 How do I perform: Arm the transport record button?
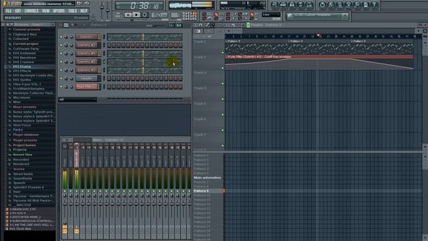(144, 15)
